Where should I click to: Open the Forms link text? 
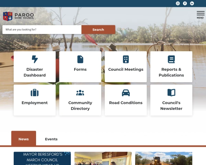80,69
